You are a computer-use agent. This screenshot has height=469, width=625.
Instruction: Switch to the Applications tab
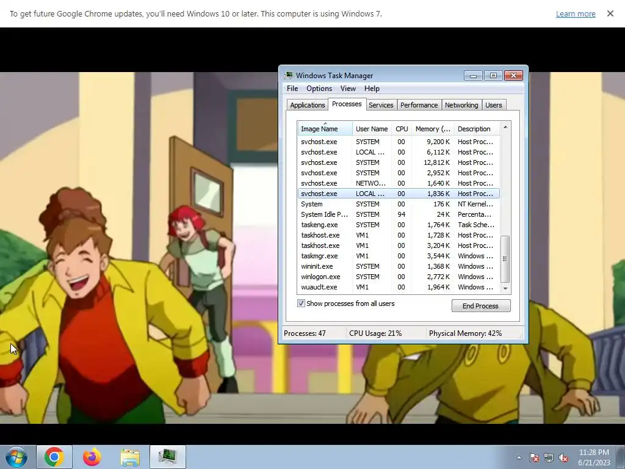click(x=308, y=105)
